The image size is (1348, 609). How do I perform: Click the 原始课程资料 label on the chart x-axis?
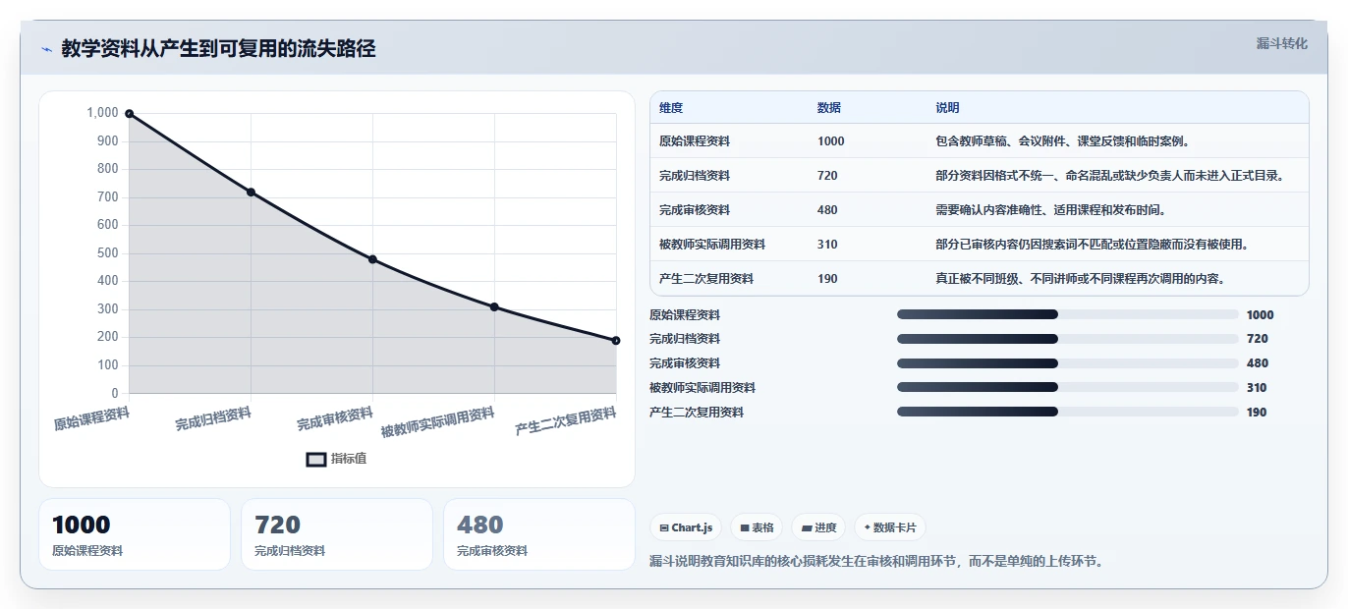point(91,419)
